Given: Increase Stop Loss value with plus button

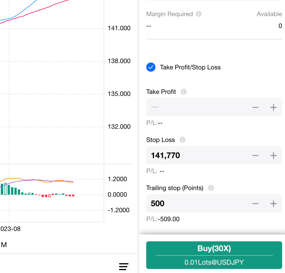Looking at the screenshot, I should click(273, 156).
